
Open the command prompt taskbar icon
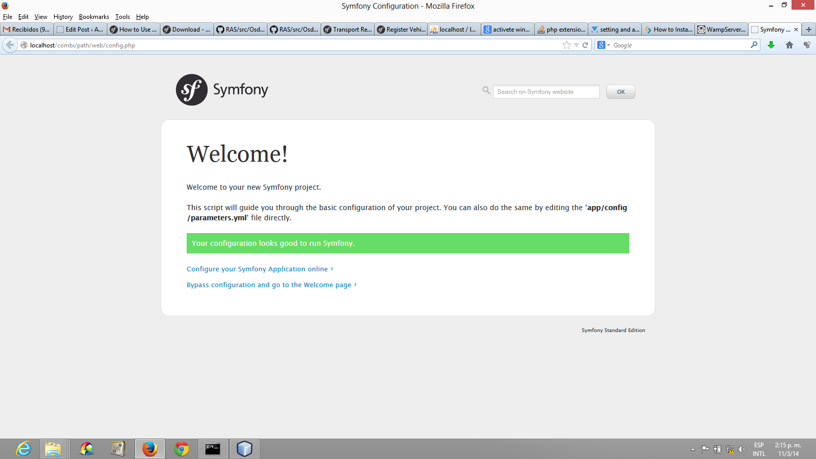pos(213,449)
